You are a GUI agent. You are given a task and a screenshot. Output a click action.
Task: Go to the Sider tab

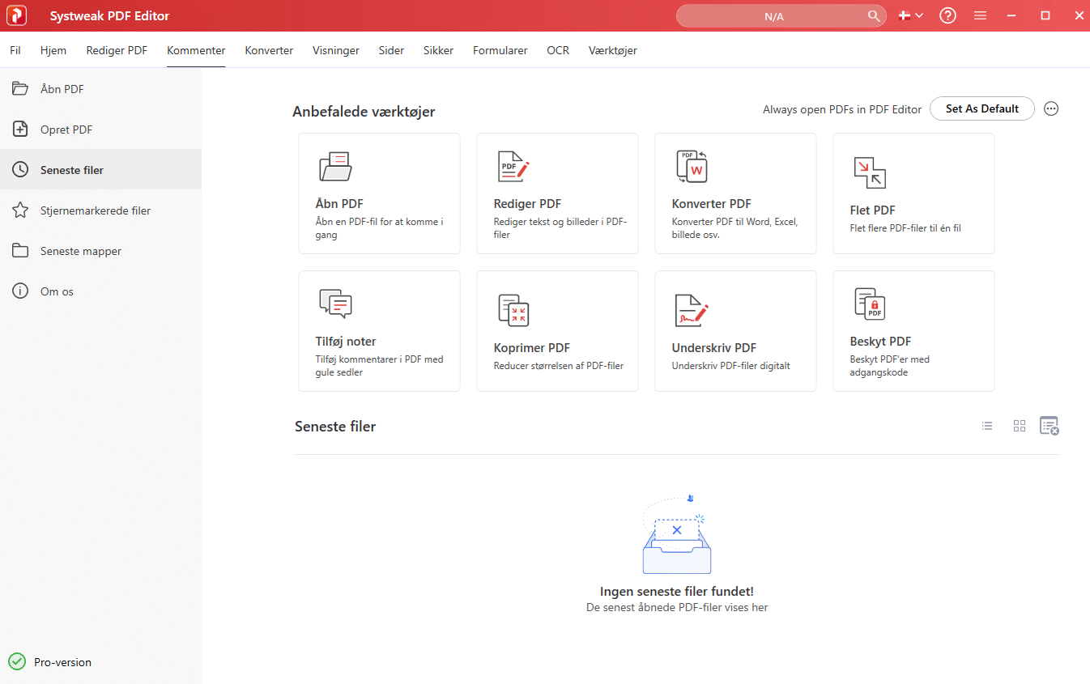391,50
